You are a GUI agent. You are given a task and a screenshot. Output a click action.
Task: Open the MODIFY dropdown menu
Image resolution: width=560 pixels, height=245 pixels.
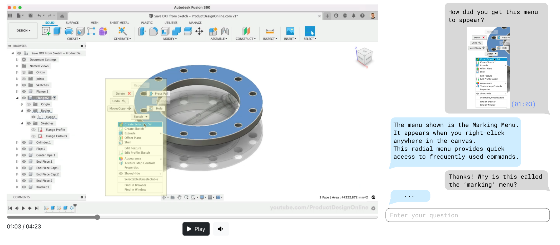(x=170, y=39)
